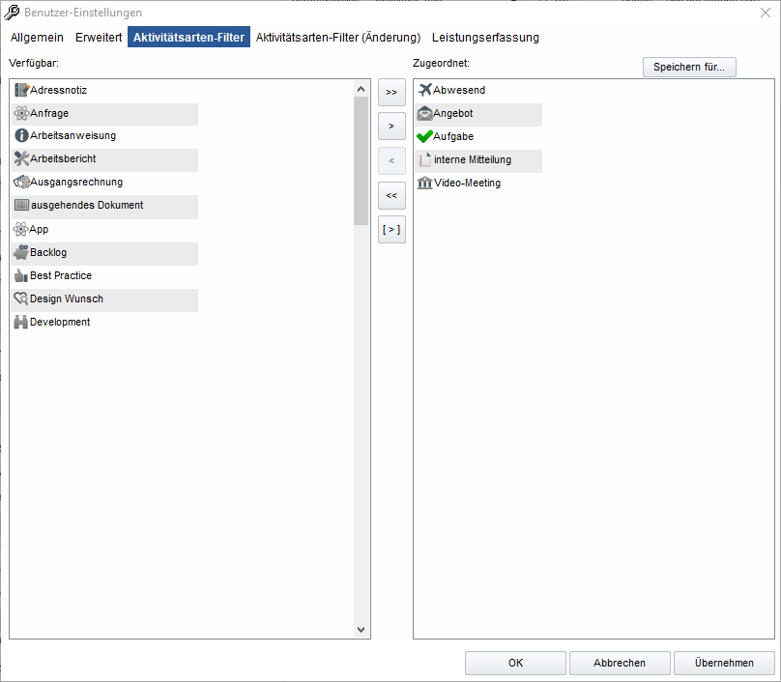Image resolution: width=781 pixels, height=682 pixels.
Task: Select the Best Practice thumbs-up icon
Action: (x=21, y=275)
